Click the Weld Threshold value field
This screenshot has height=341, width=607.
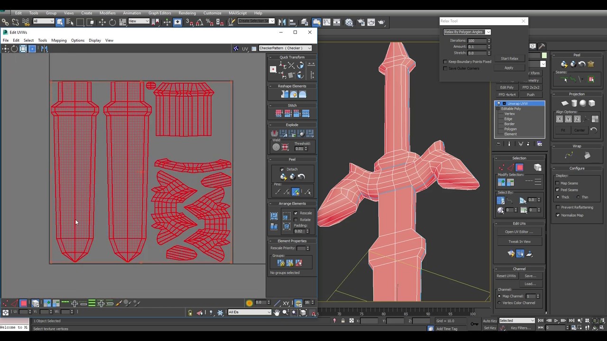point(299,149)
